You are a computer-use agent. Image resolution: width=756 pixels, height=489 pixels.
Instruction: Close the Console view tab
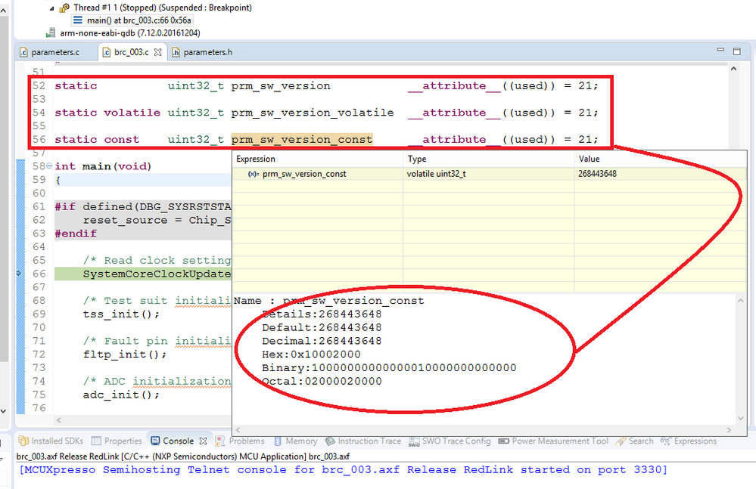point(203,441)
